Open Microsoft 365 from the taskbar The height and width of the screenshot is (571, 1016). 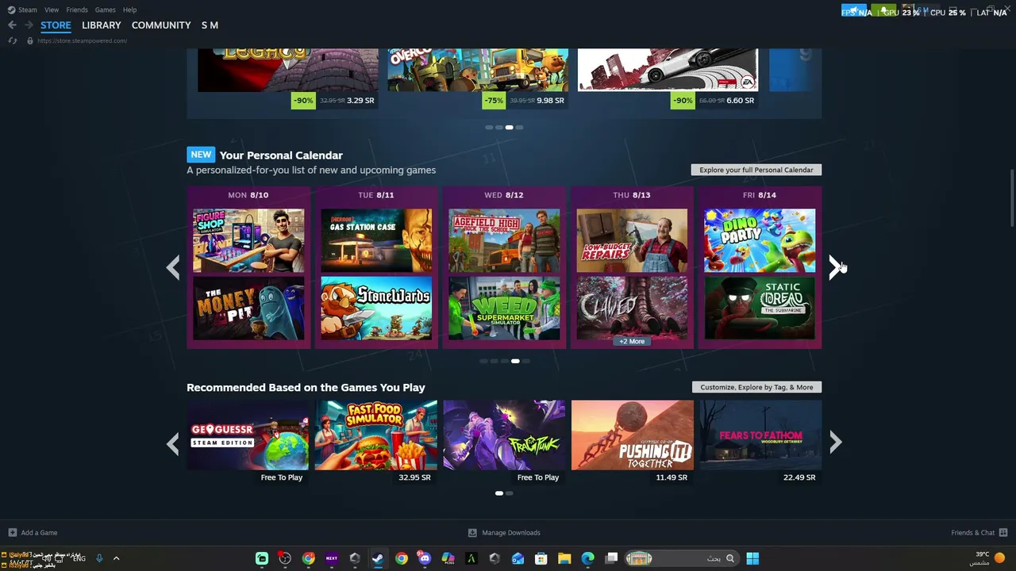click(x=448, y=558)
